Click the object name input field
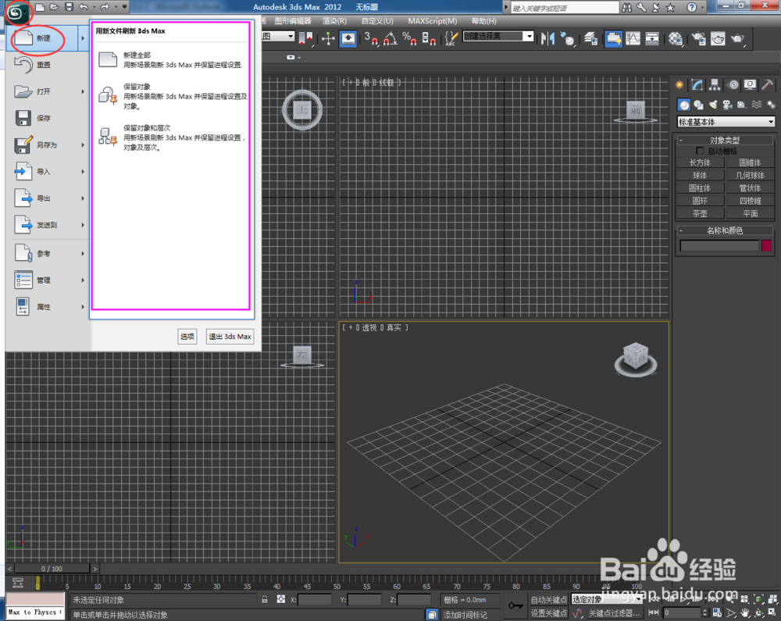 719,245
